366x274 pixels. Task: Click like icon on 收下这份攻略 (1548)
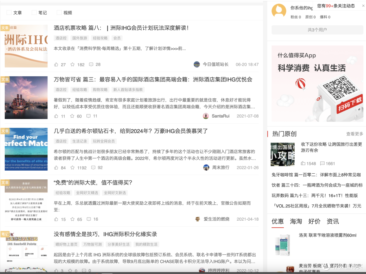[303, 164]
